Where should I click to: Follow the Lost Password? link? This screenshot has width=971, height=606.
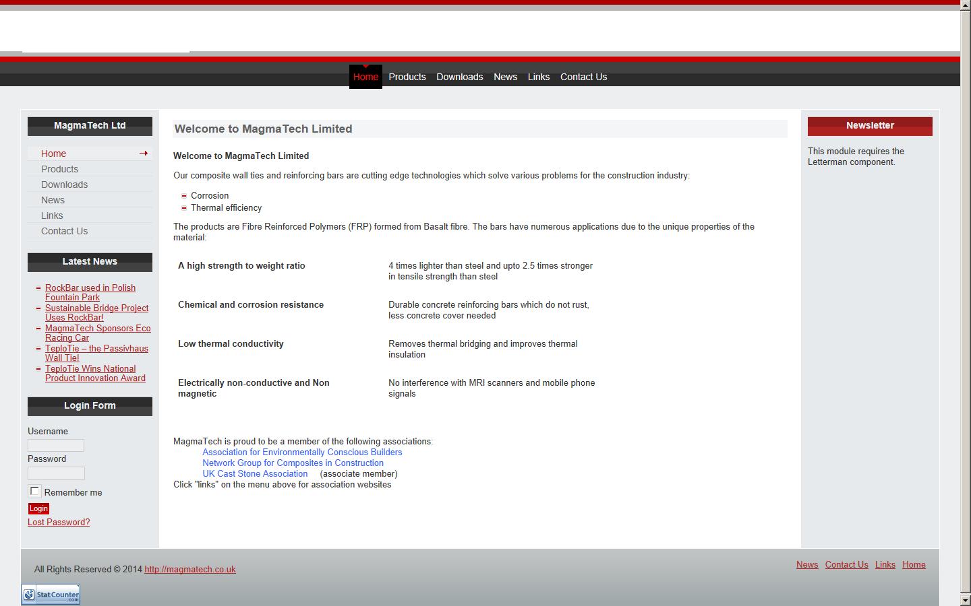coord(59,522)
